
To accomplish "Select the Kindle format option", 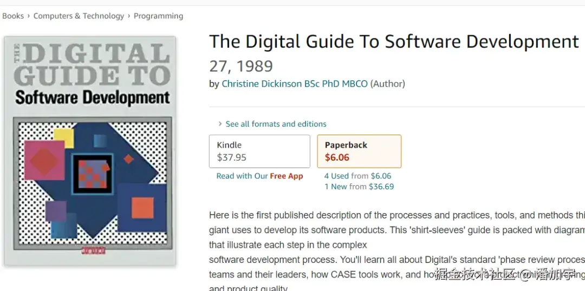I will pos(259,151).
